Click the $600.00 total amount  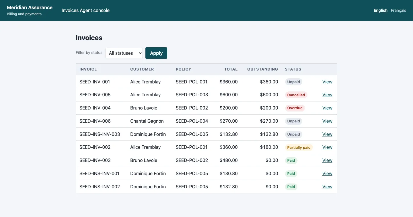coord(229,95)
